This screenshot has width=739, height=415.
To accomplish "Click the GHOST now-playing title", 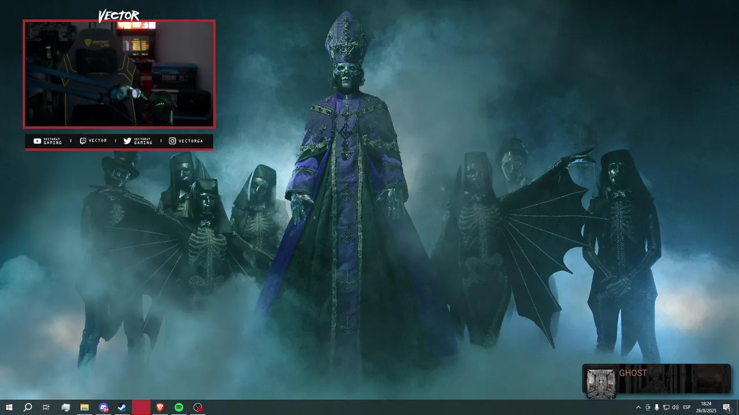I will pos(633,373).
